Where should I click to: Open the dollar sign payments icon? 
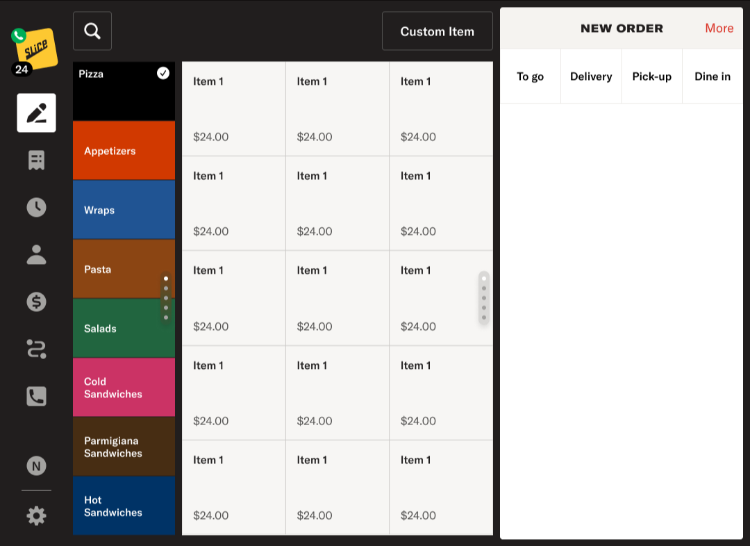click(36, 301)
